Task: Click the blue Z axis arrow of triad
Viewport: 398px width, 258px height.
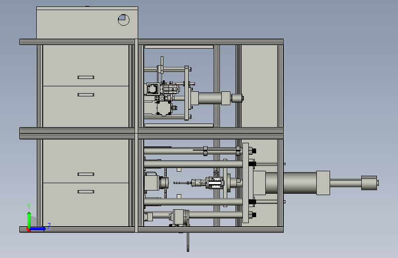Action: [38, 229]
